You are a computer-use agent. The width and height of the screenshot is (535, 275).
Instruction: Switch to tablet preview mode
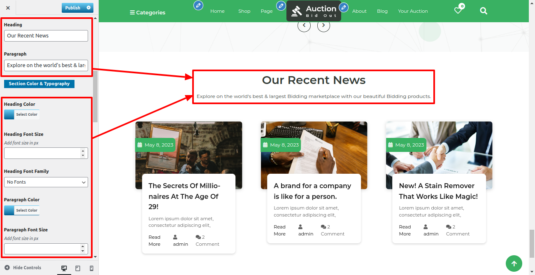click(x=78, y=268)
